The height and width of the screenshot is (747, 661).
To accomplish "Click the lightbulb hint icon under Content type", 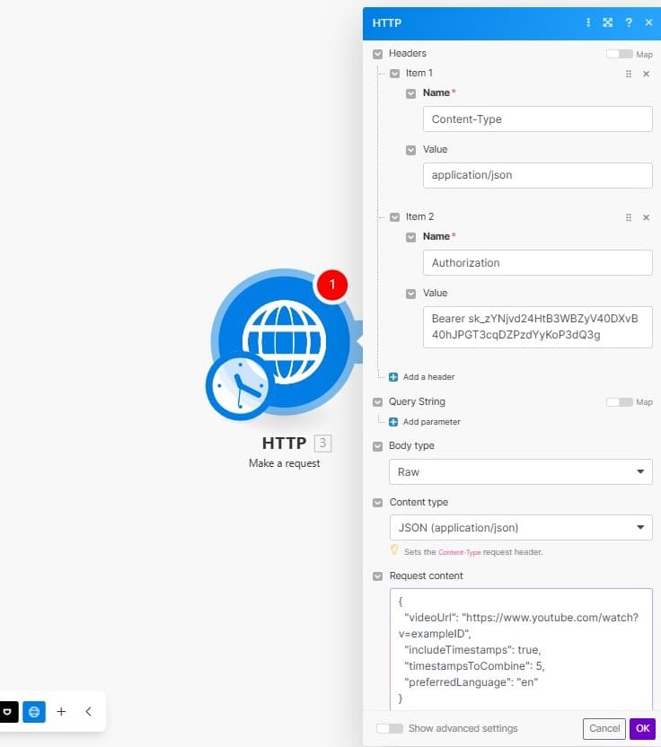I will click(x=394, y=550).
